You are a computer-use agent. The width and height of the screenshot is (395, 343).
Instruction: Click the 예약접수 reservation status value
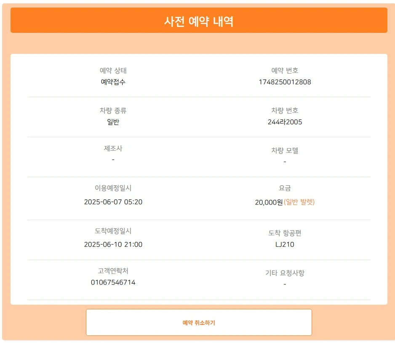pyautogui.click(x=112, y=82)
